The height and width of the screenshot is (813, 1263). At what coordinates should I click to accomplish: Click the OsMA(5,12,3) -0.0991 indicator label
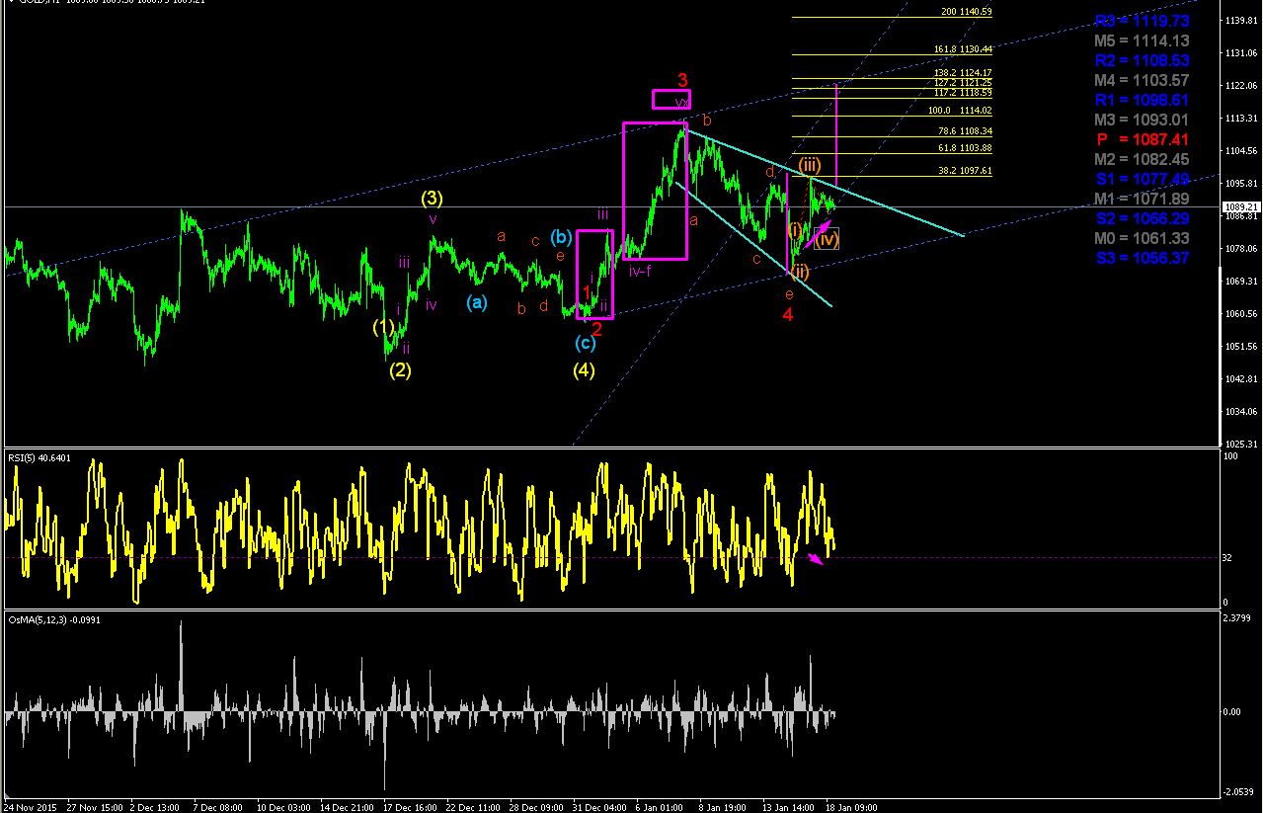pos(53,619)
